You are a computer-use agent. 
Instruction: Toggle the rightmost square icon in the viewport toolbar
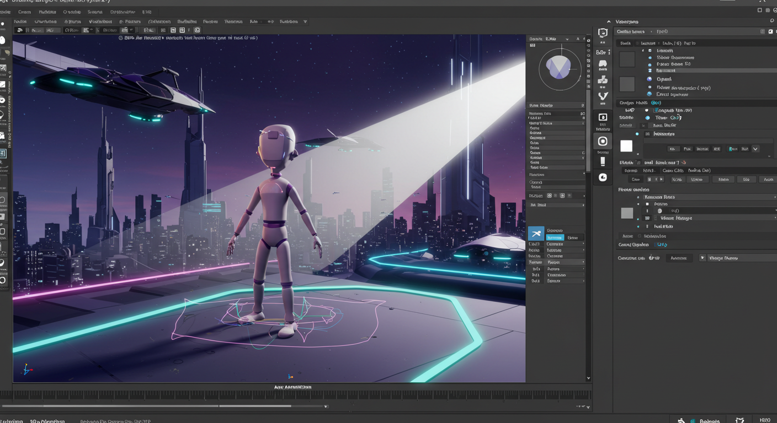coord(197,30)
